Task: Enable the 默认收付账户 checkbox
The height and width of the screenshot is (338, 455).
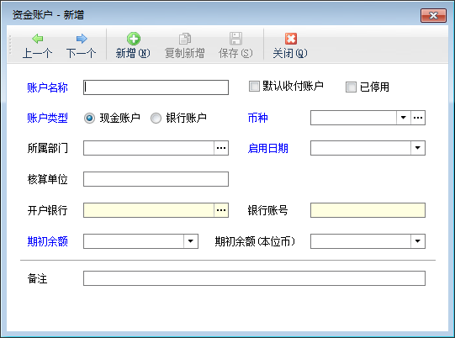Action: (254, 86)
